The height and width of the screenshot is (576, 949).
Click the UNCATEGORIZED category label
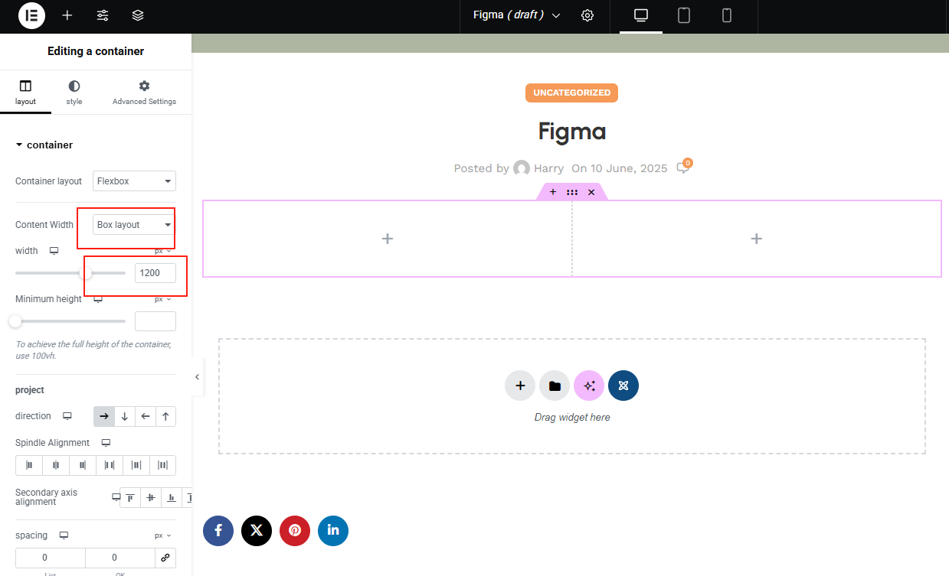pyautogui.click(x=571, y=92)
